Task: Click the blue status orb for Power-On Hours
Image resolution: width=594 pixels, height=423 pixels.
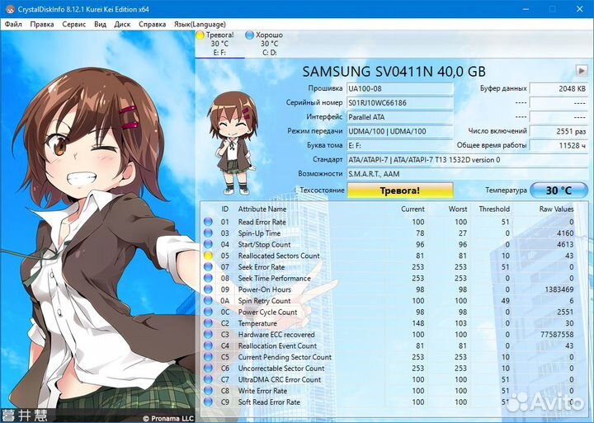Action: click(x=208, y=289)
